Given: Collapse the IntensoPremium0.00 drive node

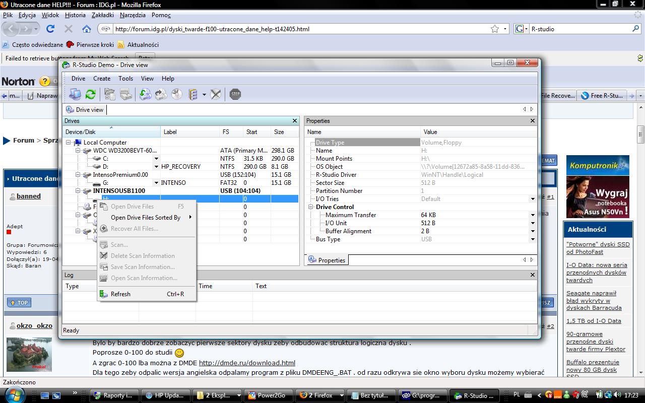Looking at the screenshot, I should tap(78, 175).
